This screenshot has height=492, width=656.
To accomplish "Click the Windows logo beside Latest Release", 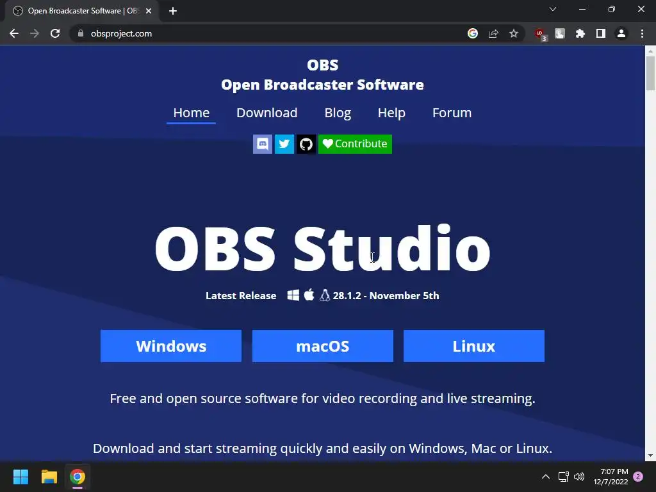I will (x=293, y=295).
